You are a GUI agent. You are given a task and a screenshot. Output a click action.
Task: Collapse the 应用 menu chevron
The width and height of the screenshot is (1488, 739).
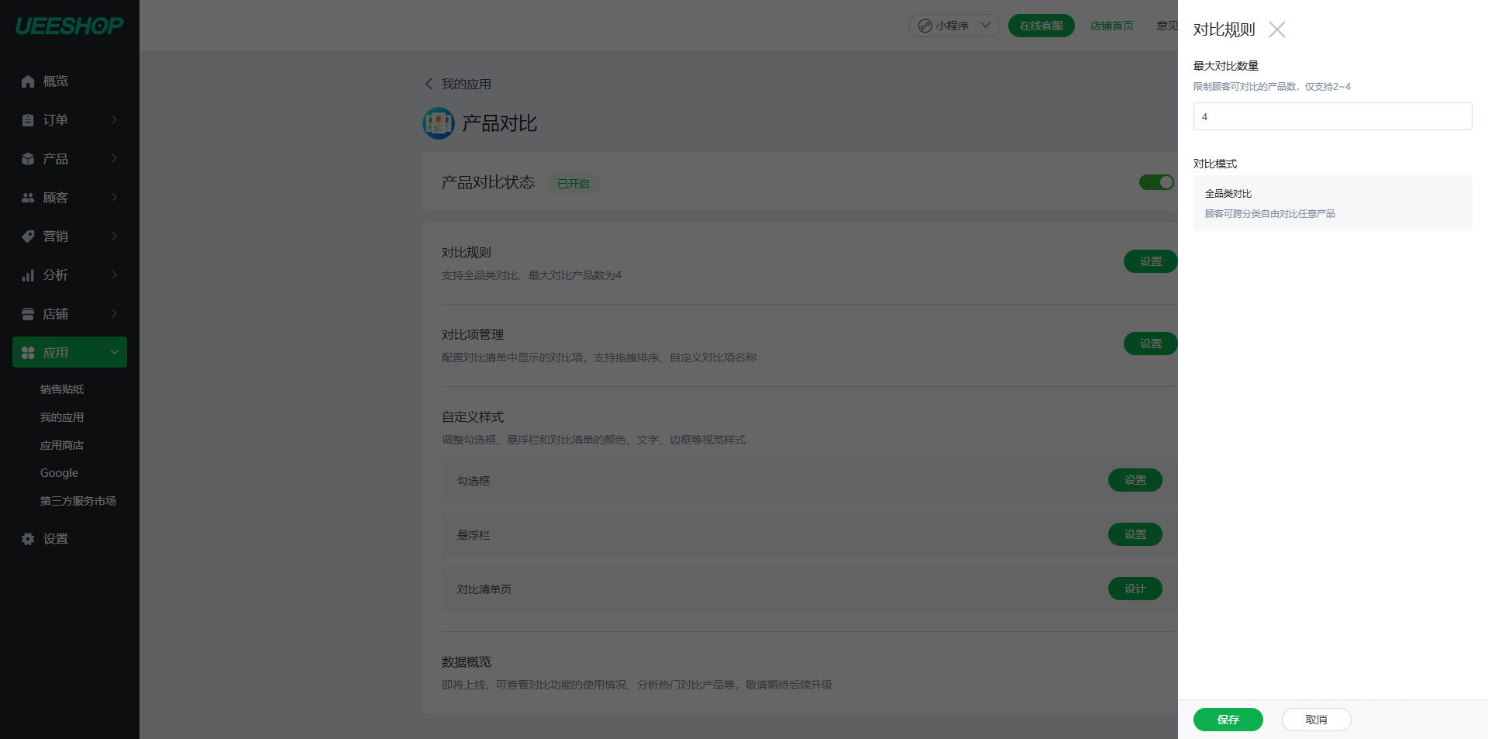click(115, 352)
